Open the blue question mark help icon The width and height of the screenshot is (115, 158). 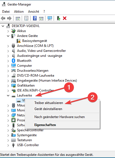pyautogui.click(x=35, y=18)
